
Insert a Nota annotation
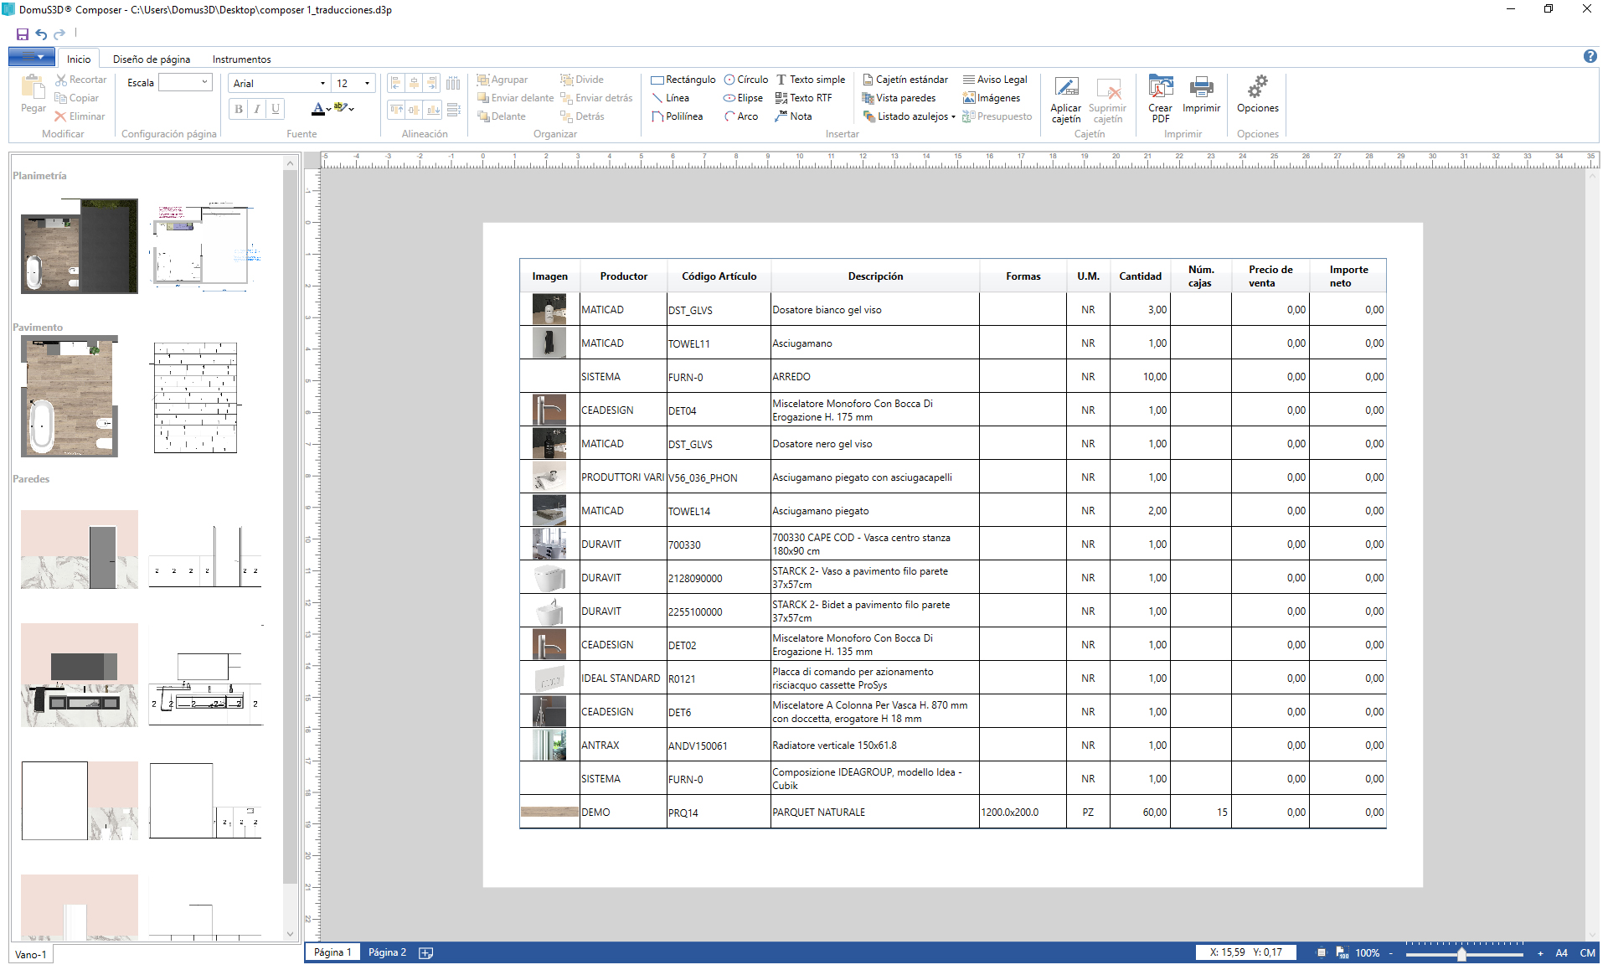click(x=794, y=116)
